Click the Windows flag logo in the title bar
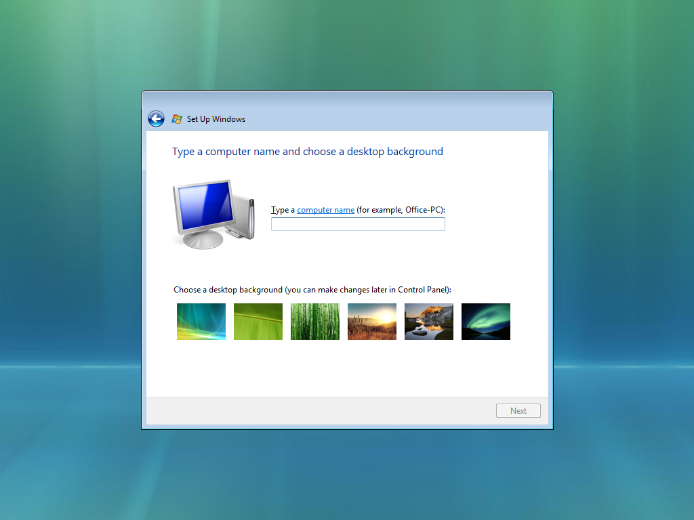 tap(177, 119)
